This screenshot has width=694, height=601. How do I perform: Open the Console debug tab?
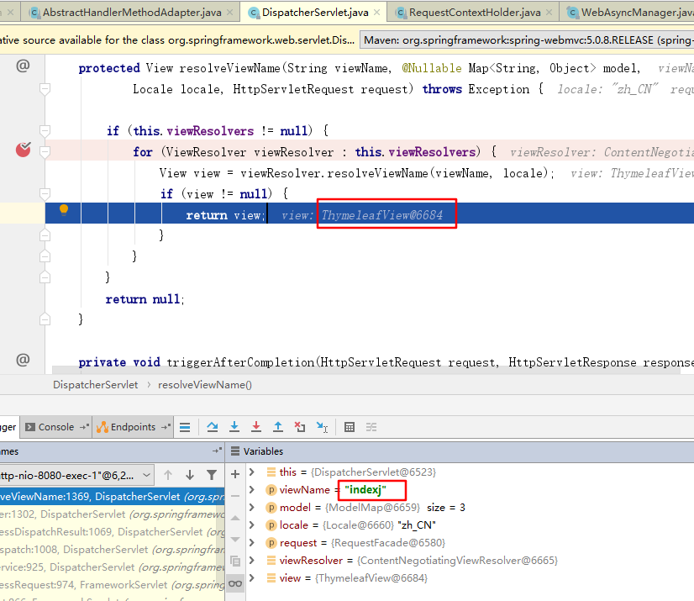(55, 427)
